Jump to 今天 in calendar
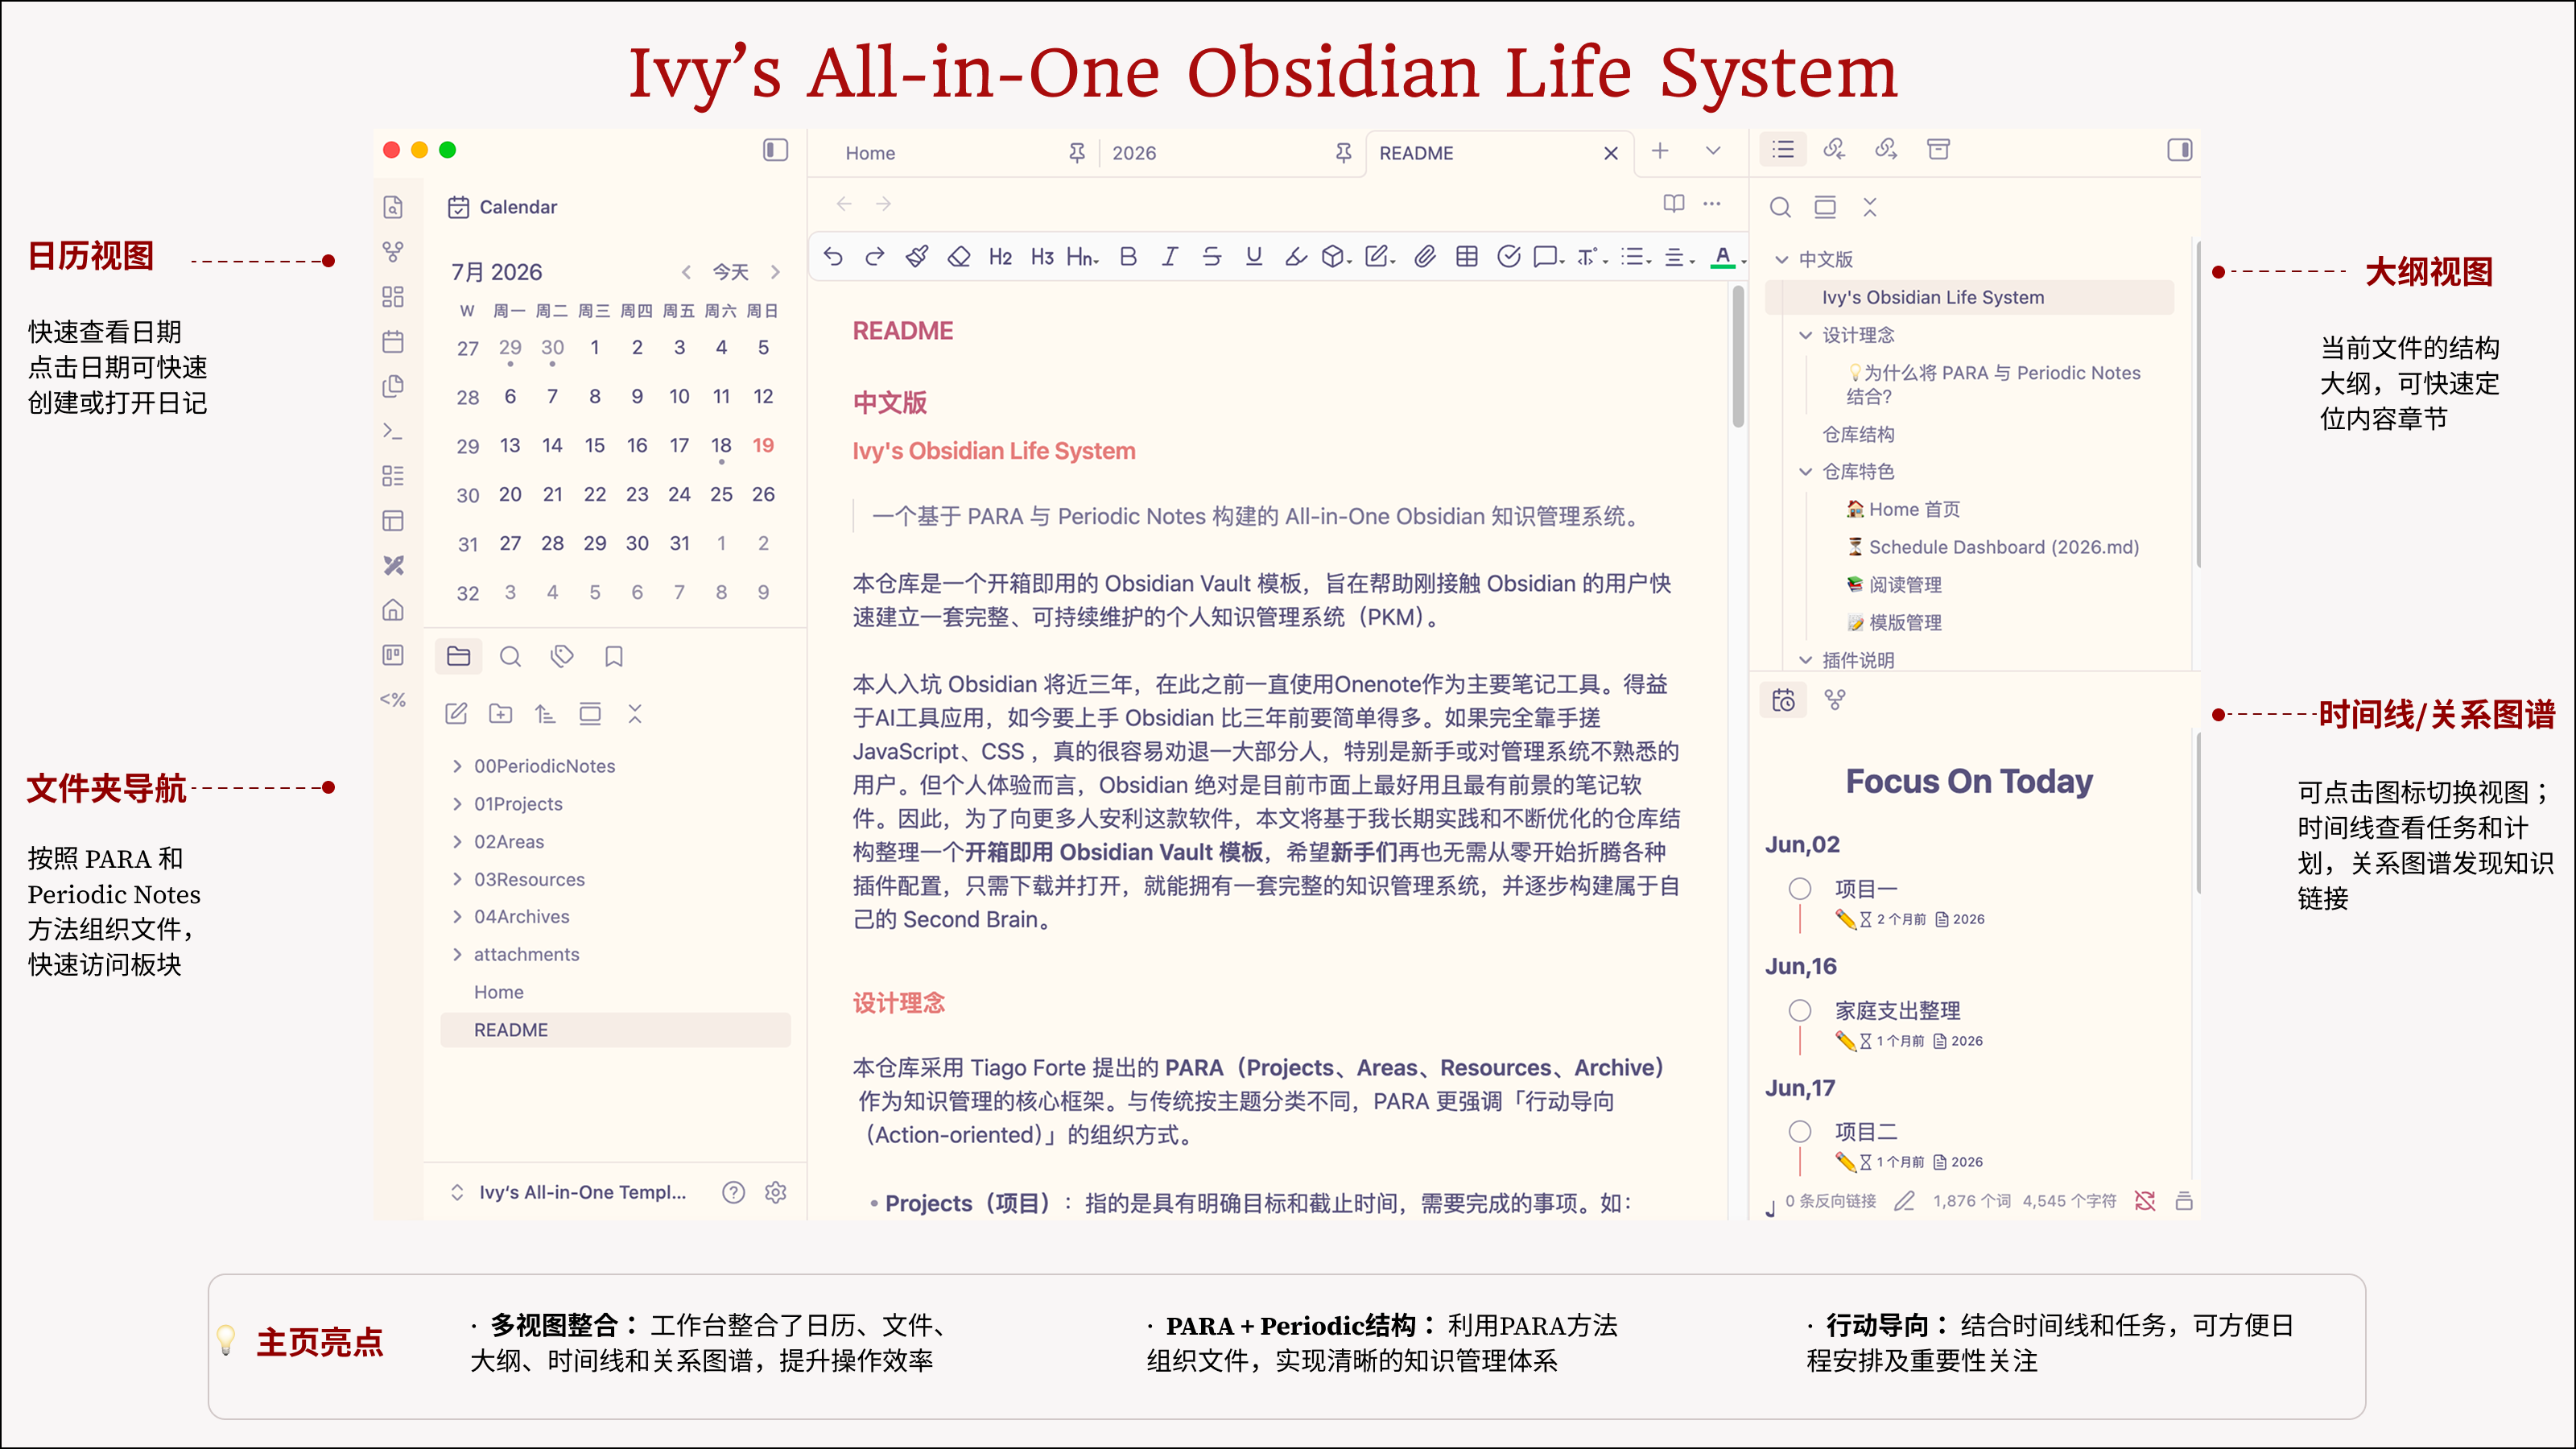Screen dimensions: 2576x1449 (x=730, y=272)
